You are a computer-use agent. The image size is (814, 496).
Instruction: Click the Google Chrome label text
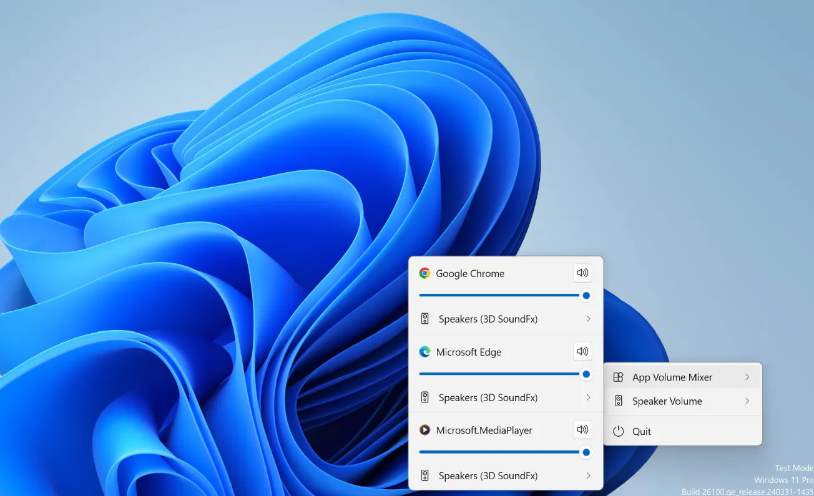[x=470, y=273]
